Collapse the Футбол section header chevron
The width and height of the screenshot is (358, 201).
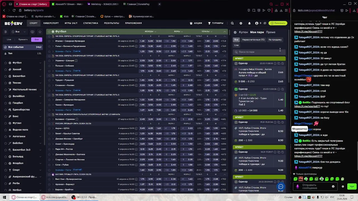(225, 32)
